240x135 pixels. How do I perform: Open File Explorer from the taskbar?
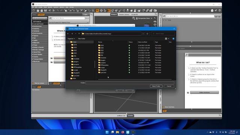[117, 132]
